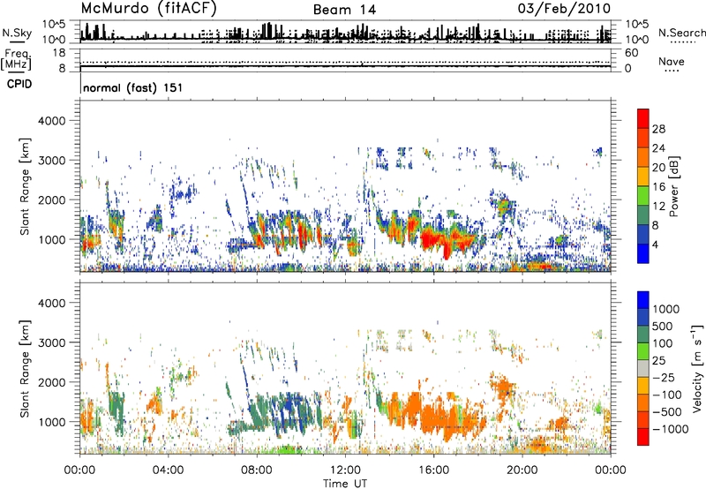Click the 'Beam 14' label
Viewport: 706px width, 489px height.
click(x=344, y=10)
